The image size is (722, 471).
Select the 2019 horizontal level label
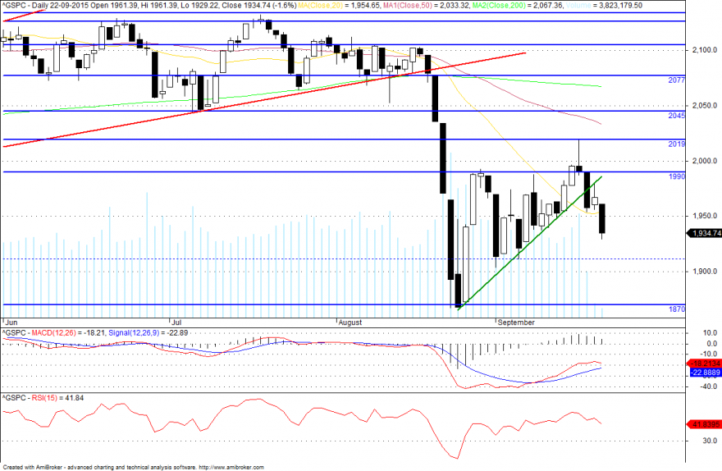pos(676,144)
